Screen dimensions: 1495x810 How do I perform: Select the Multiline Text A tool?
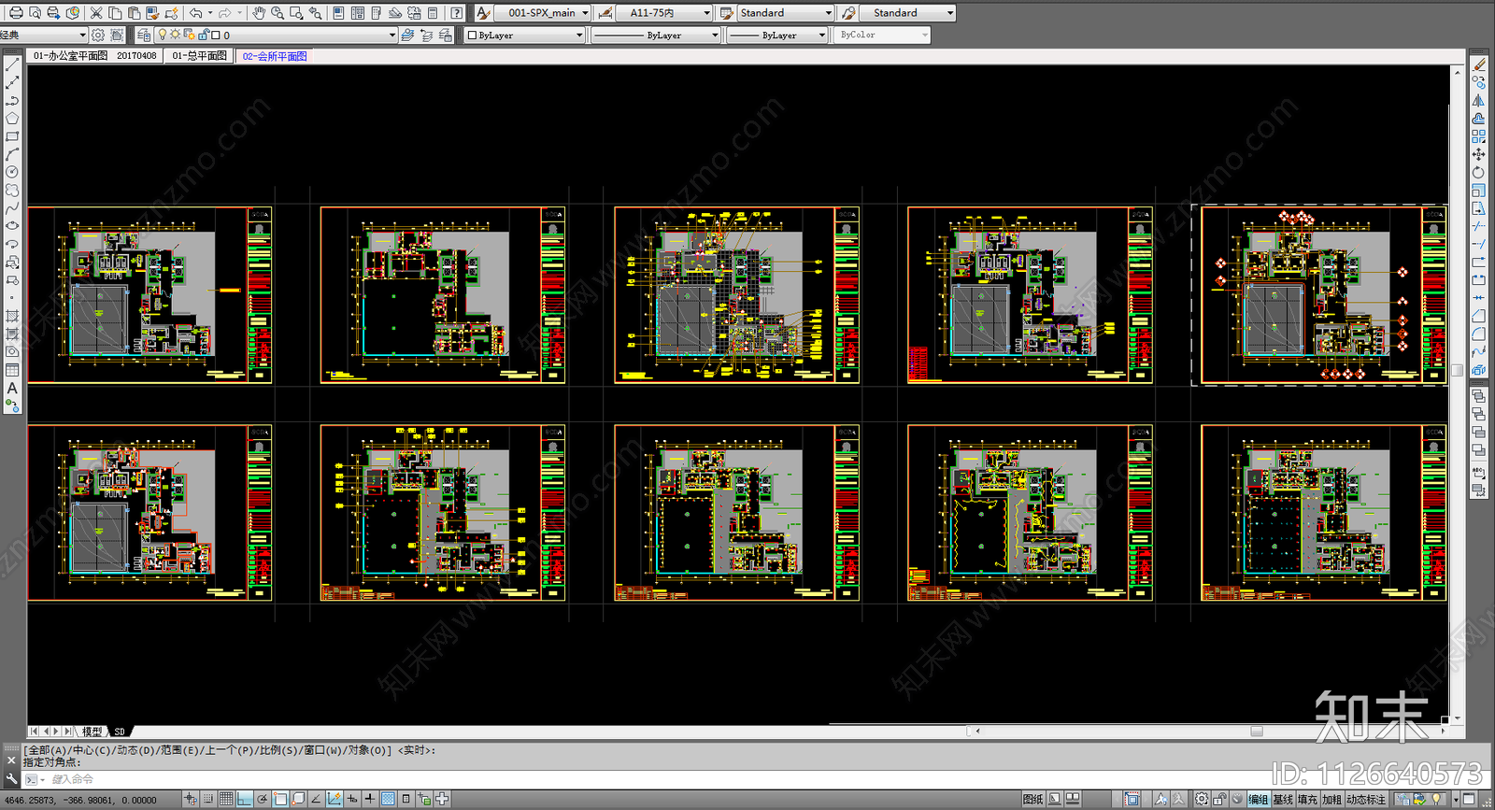[x=12, y=388]
